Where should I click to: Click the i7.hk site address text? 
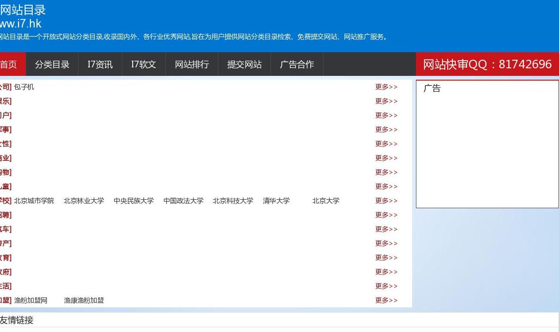tap(21, 24)
